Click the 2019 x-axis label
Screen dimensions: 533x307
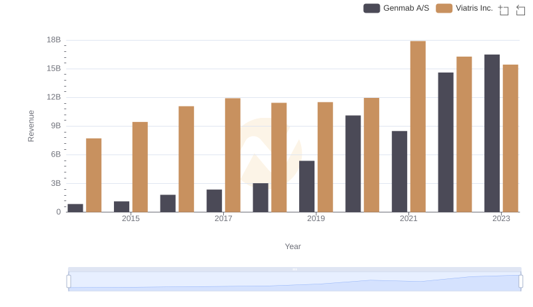[316, 218]
